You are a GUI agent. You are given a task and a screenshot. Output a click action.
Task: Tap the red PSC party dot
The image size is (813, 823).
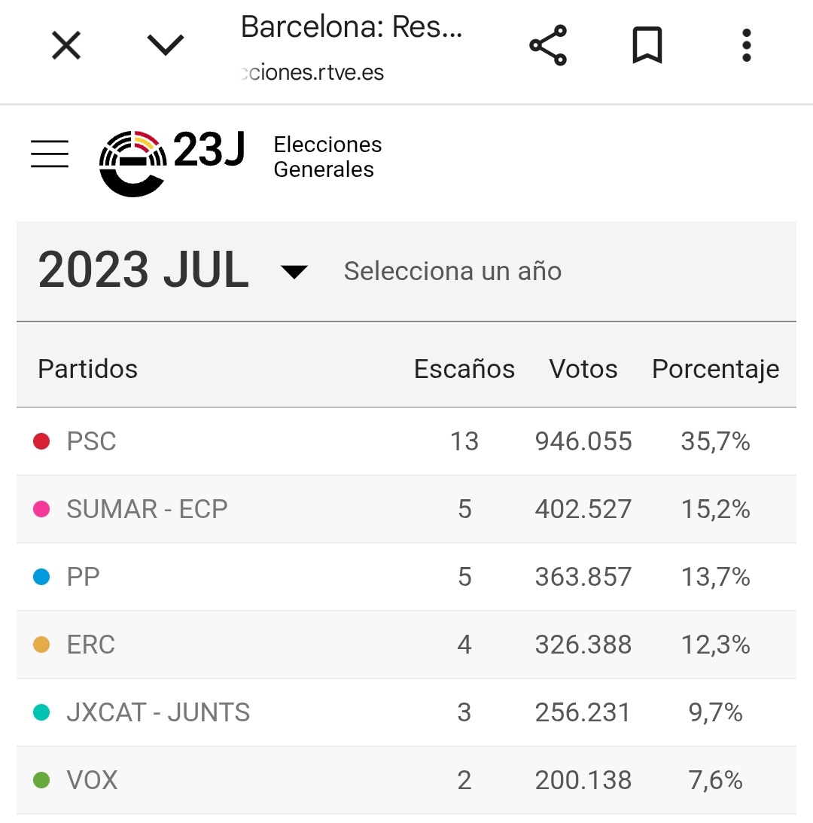[x=41, y=441]
